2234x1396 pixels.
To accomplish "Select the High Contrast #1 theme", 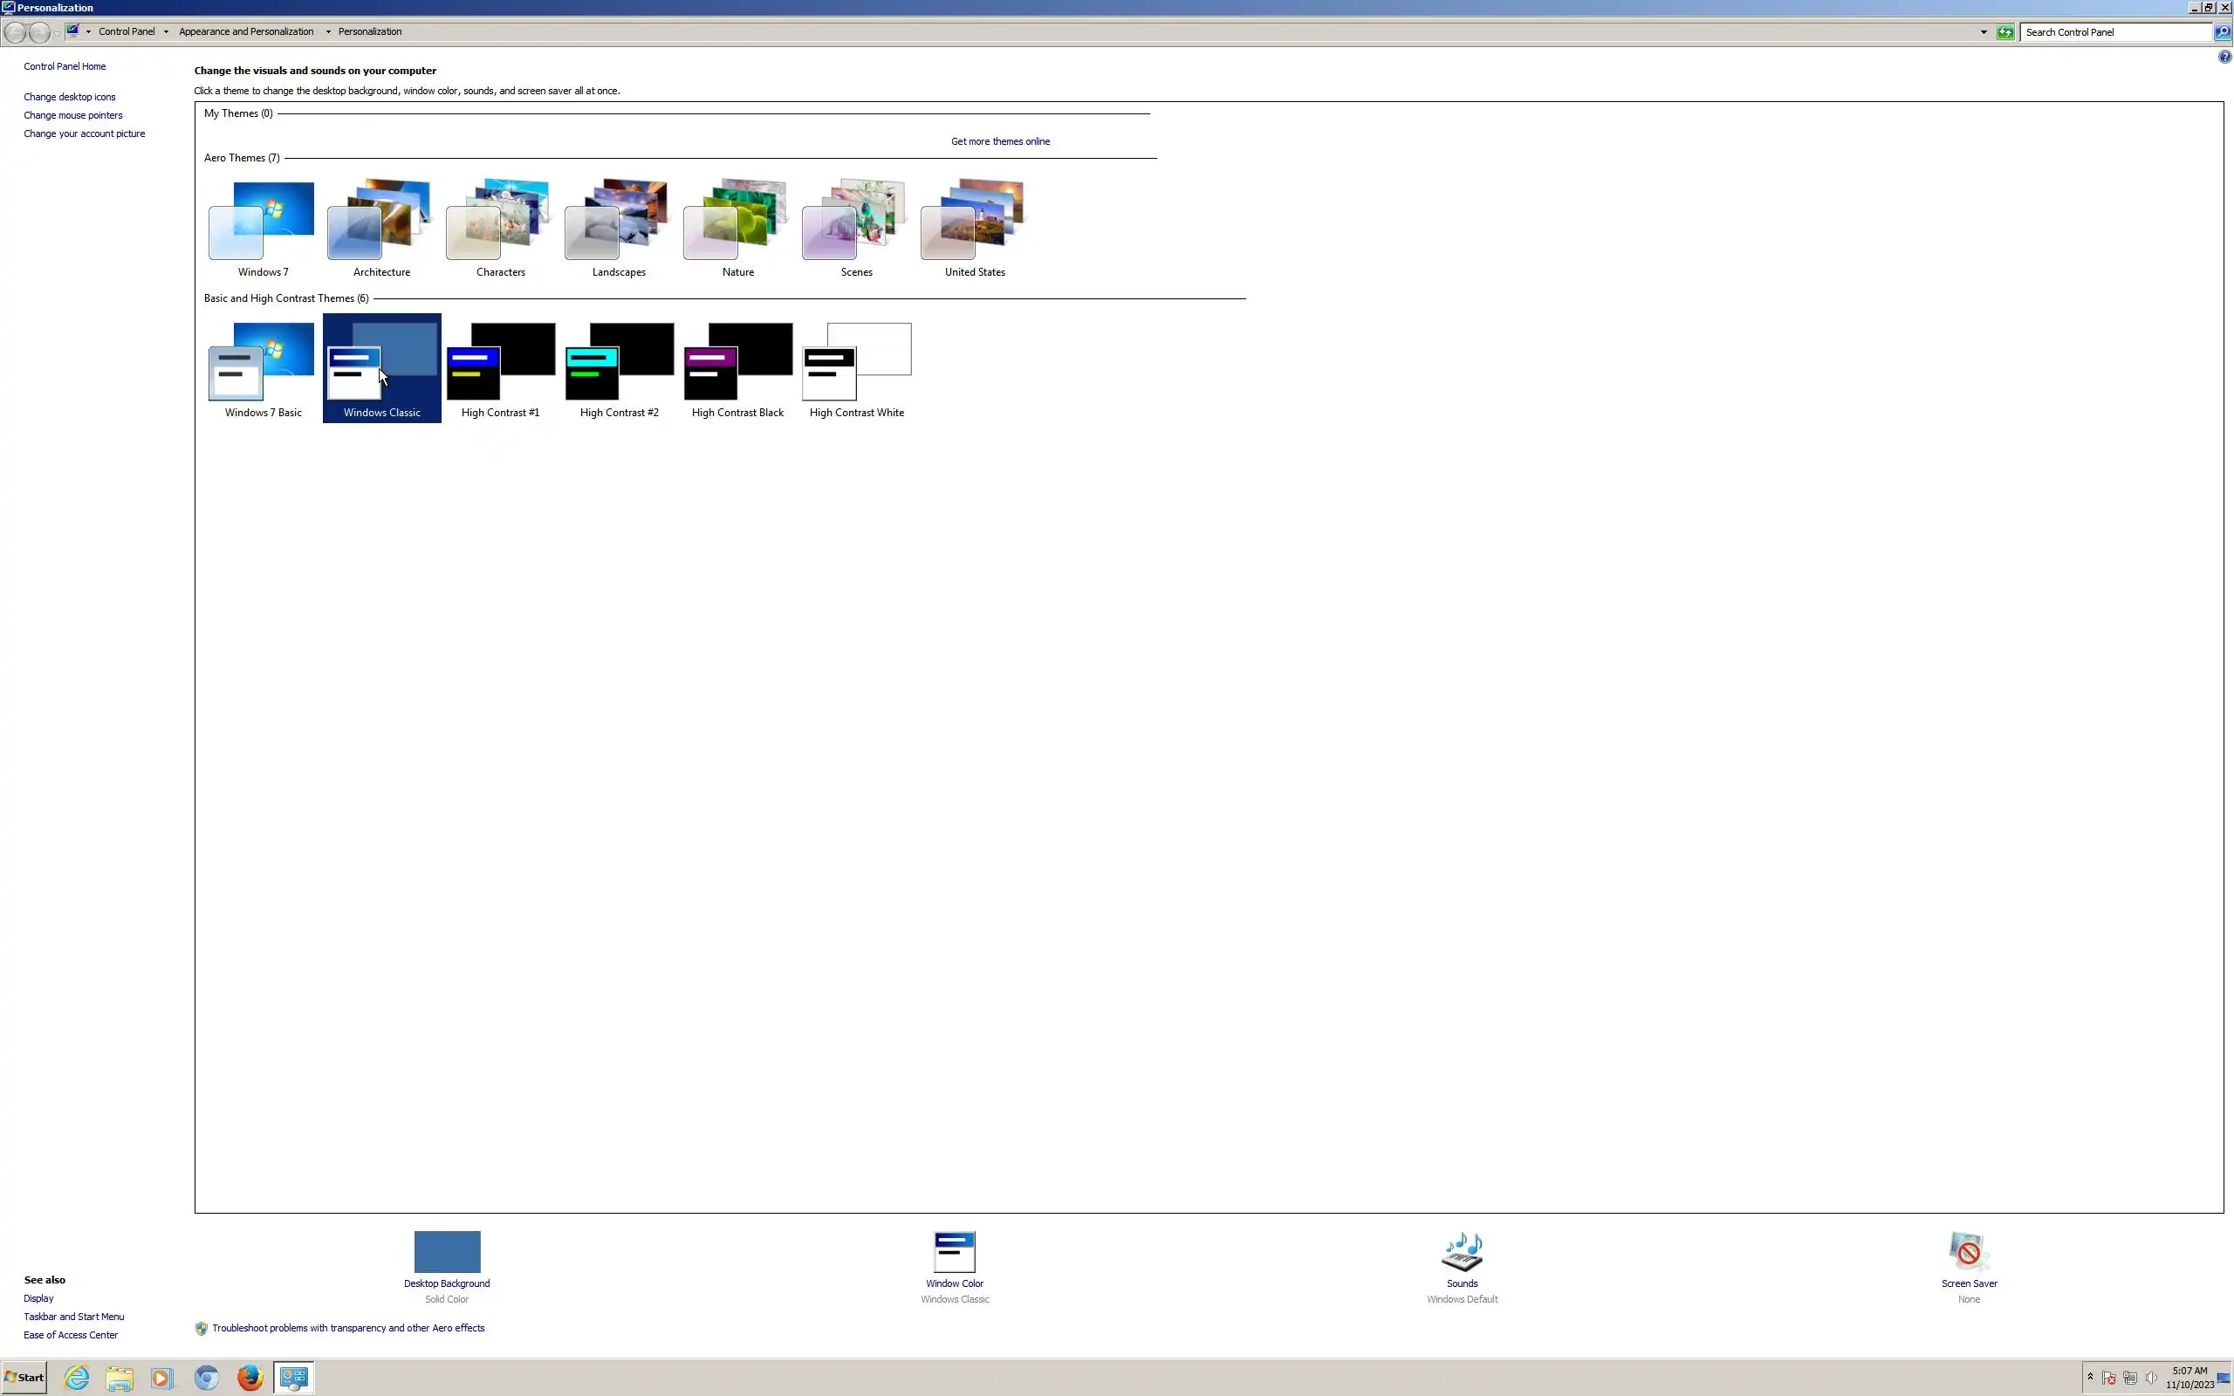I will coord(500,368).
